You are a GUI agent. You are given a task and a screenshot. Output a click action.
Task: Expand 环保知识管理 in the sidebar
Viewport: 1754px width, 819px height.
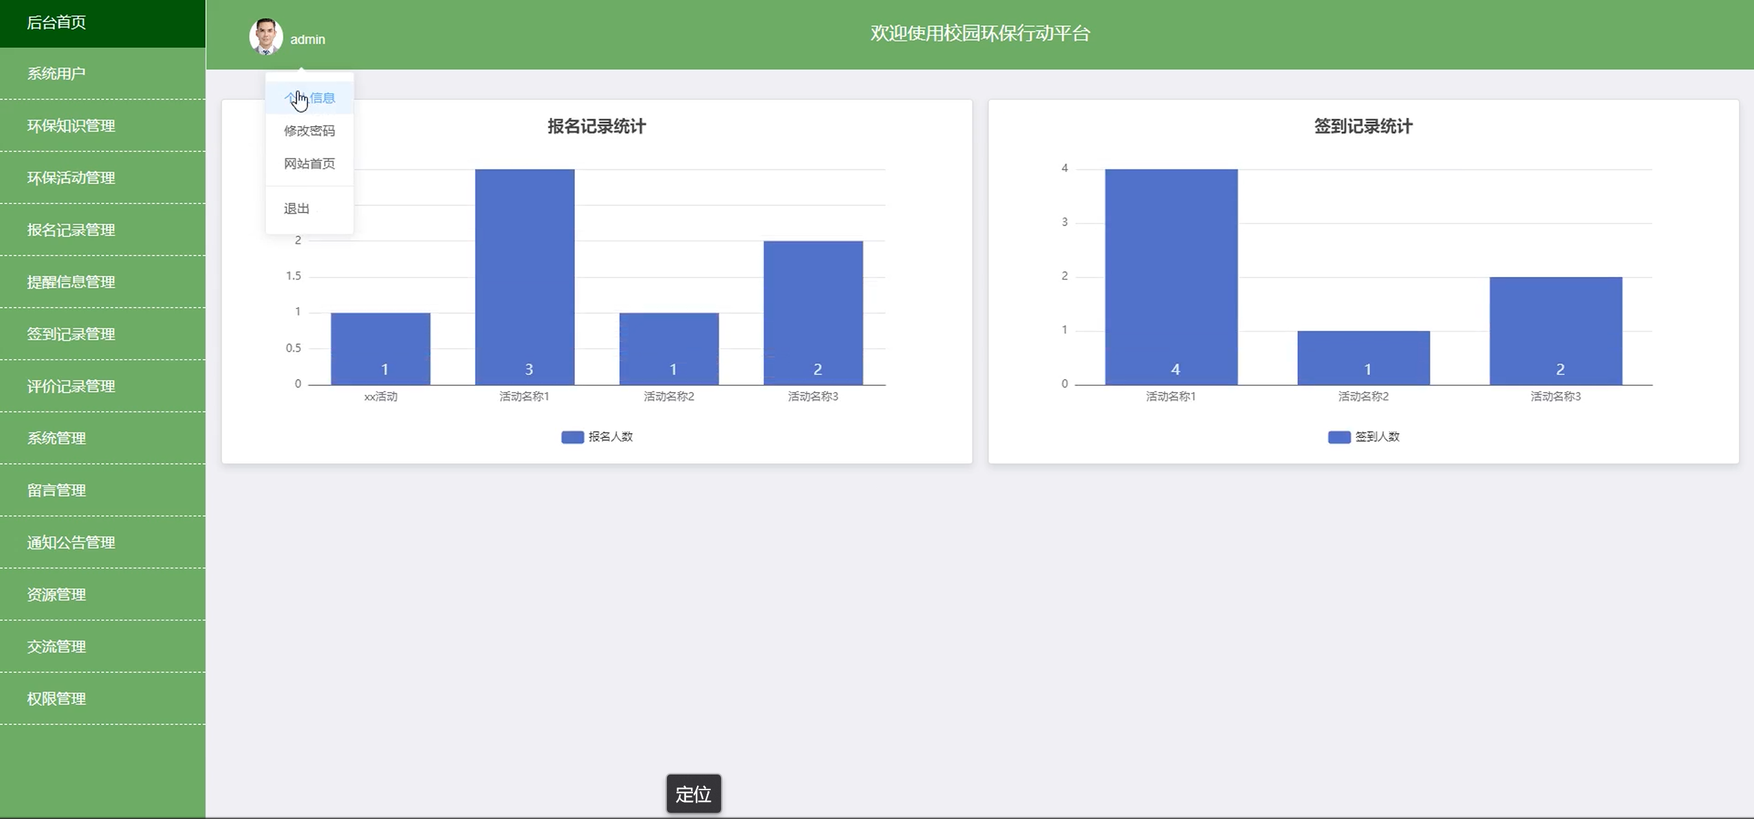click(71, 125)
